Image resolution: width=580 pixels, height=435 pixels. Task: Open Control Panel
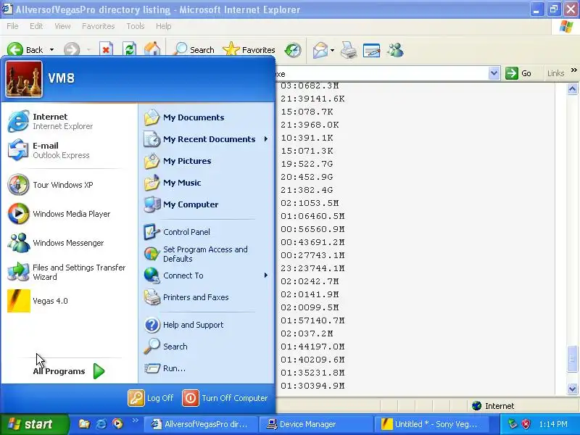207,232
